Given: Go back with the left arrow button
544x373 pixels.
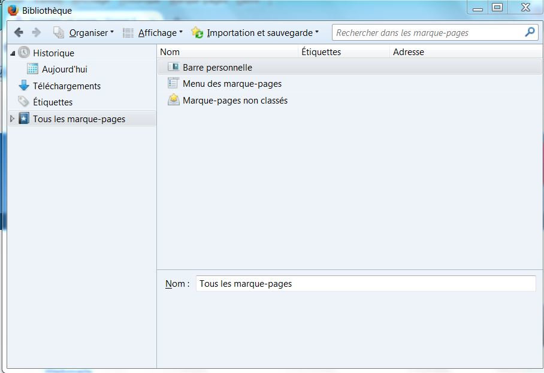Looking at the screenshot, I should pyautogui.click(x=19, y=32).
